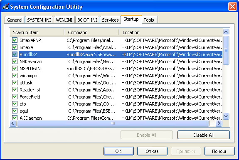Switch to the Services tab
Viewport: 239px width, 160px height.
pos(110,20)
